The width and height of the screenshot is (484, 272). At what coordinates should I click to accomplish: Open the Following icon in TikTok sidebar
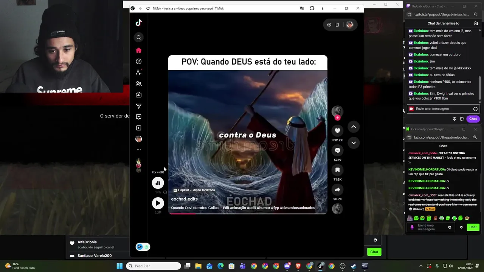coord(139,72)
